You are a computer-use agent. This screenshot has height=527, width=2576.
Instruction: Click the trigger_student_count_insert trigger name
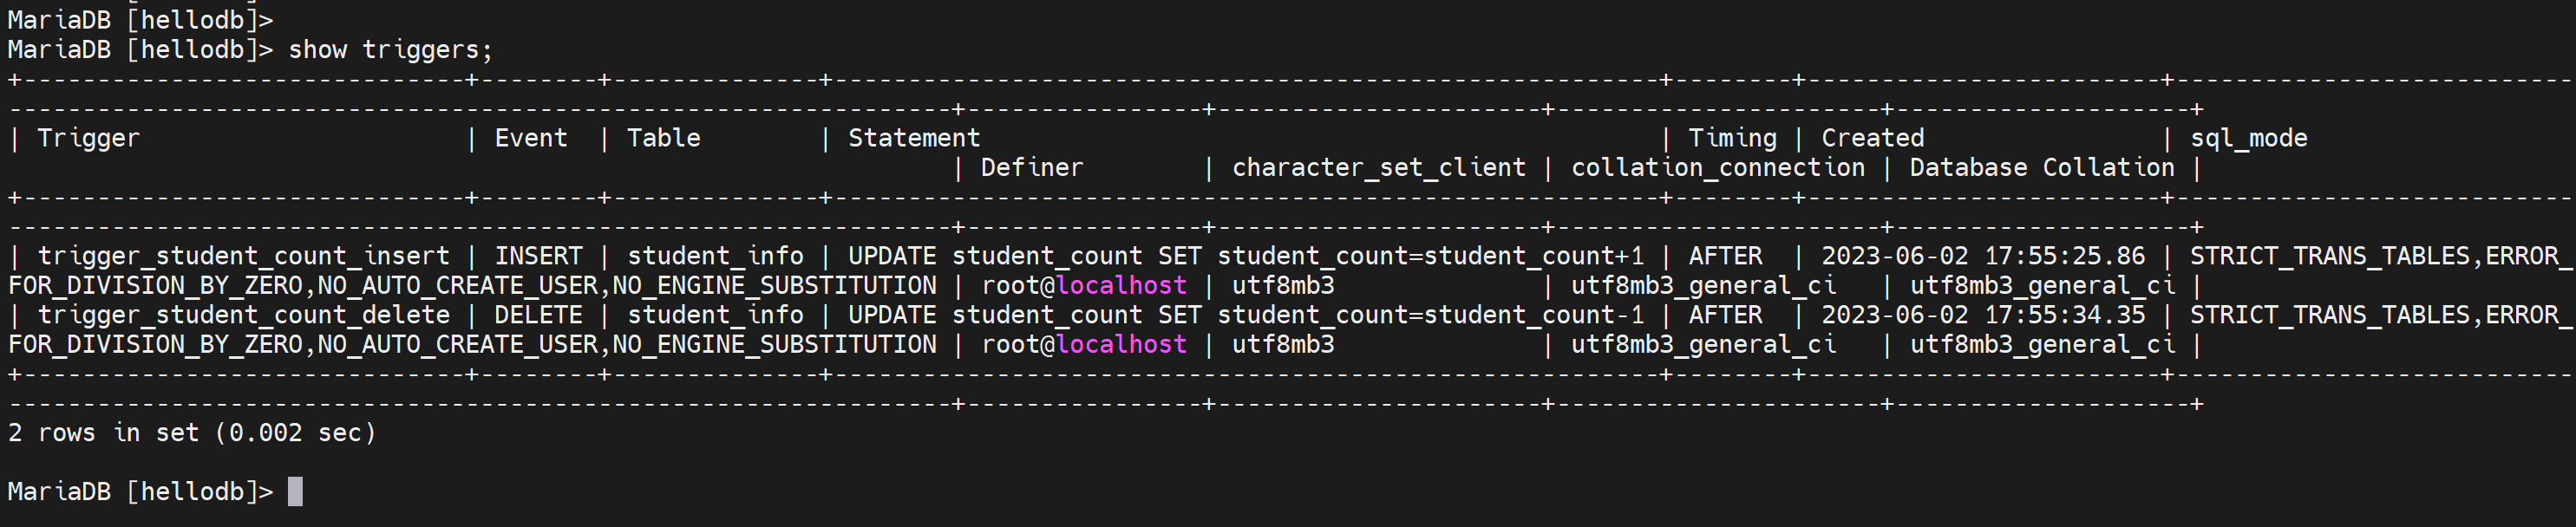pos(243,256)
